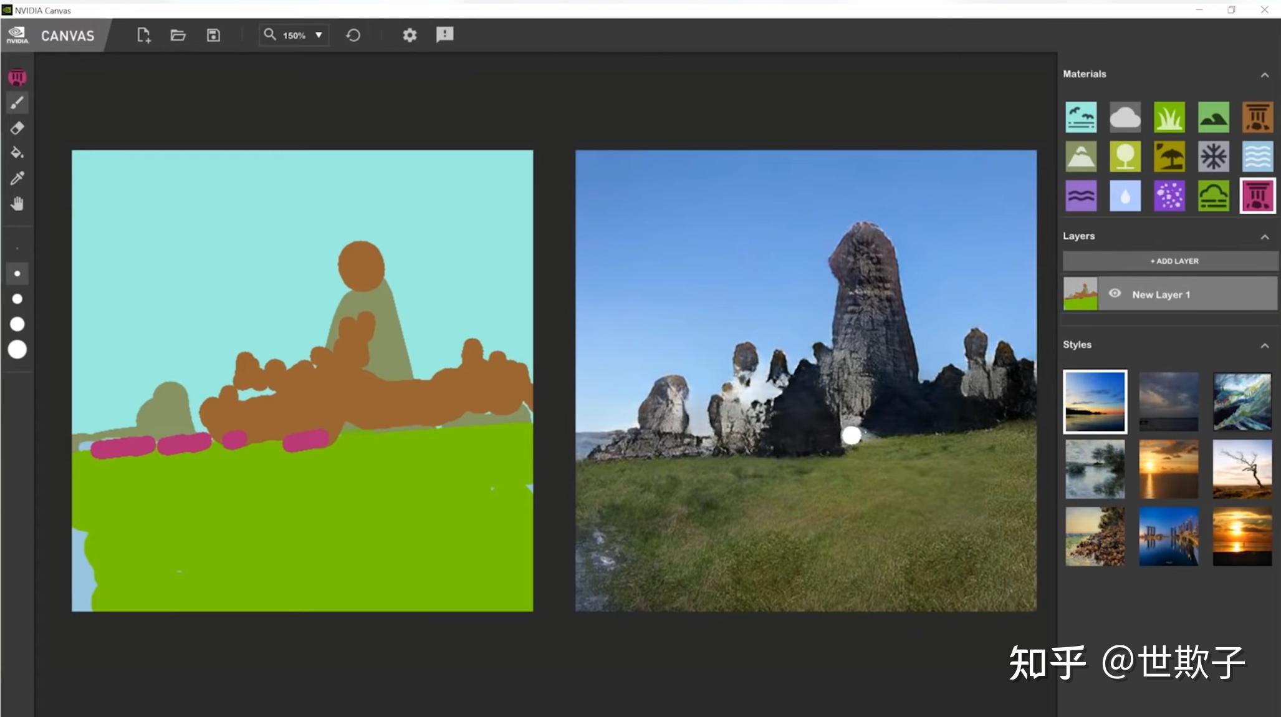The image size is (1281, 717).
Task: Open a file with the folder icon
Action: 178,35
